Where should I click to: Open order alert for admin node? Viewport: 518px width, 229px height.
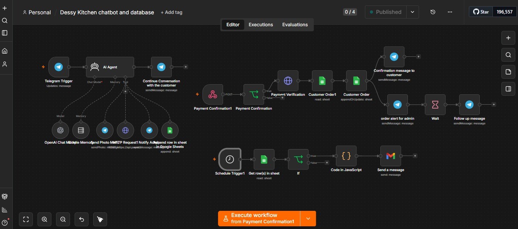pyautogui.click(x=397, y=105)
